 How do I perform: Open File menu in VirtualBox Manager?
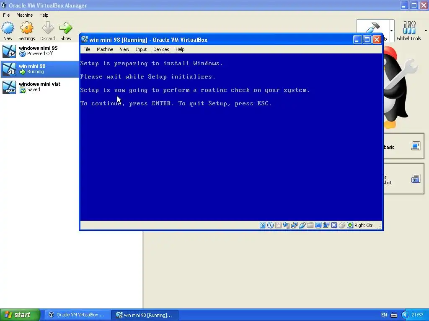[6, 15]
